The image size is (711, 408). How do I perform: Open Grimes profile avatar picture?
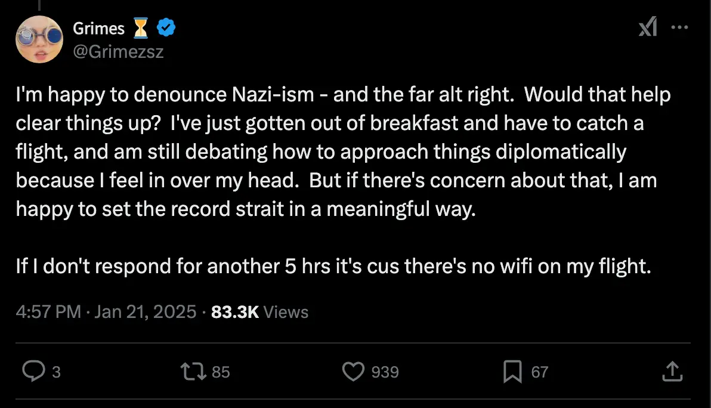[x=39, y=39]
